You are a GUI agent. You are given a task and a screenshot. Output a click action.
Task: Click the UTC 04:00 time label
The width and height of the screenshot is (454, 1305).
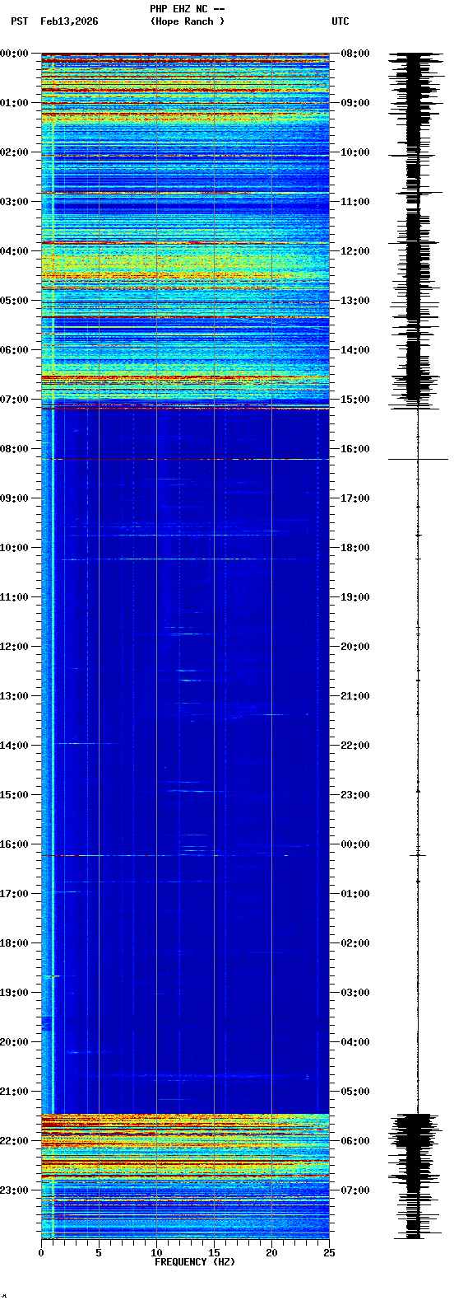coord(355,1042)
